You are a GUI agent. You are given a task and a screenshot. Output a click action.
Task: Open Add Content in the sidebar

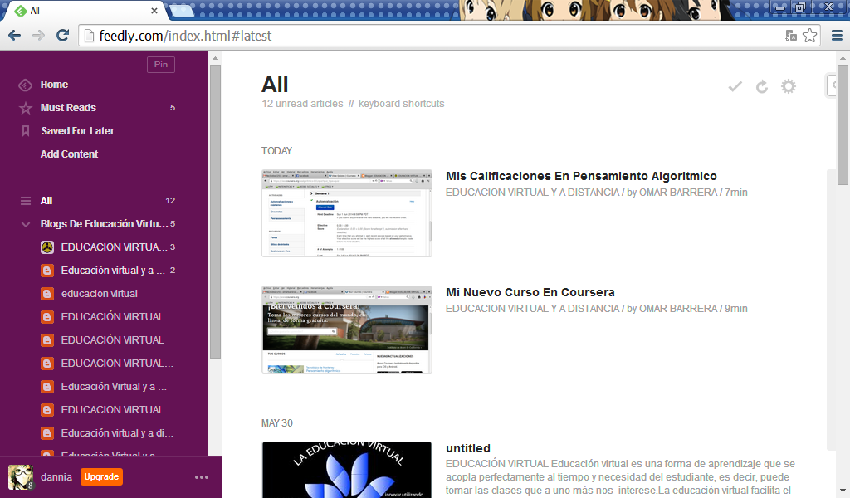point(70,154)
